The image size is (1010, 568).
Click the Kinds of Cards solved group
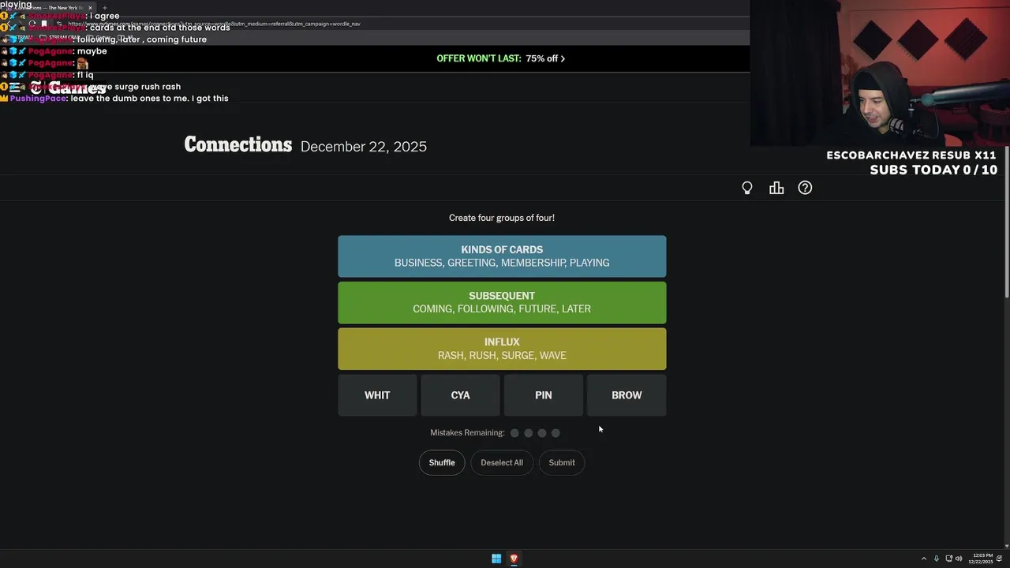[502, 256]
